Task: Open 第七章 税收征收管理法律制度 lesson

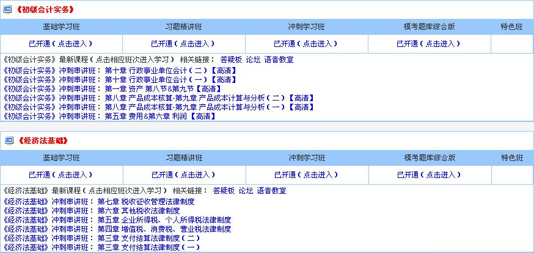Action: 146,201
